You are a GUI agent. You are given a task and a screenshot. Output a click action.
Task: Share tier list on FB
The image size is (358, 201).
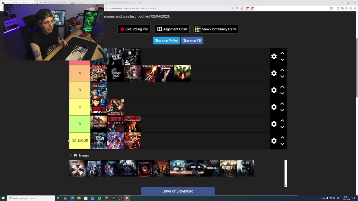[x=192, y=40]
